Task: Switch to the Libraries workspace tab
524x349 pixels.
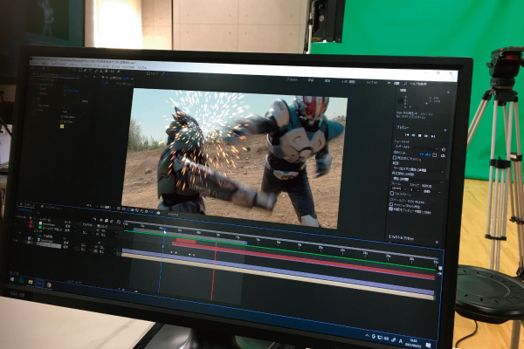Action: (372, 82)
